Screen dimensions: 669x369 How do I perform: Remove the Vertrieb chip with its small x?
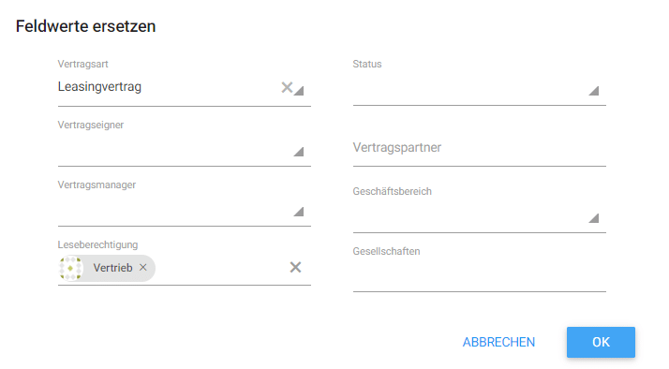click(143, 268)
